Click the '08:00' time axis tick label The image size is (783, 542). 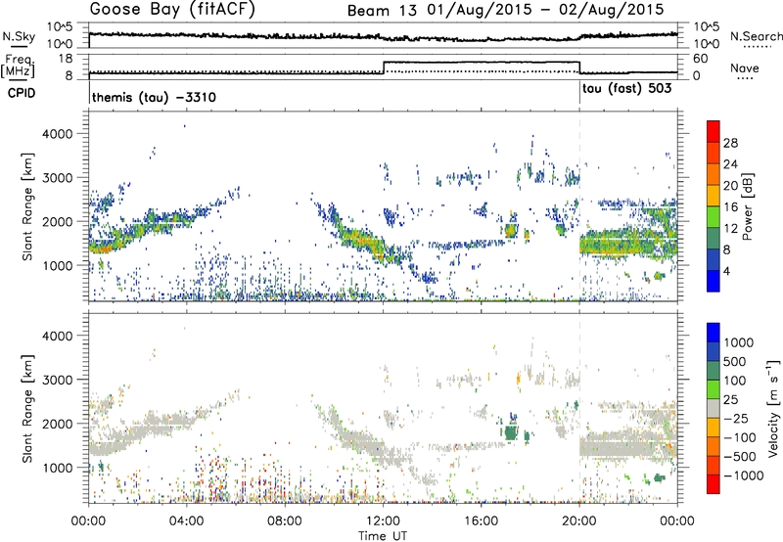pos(285,521)
